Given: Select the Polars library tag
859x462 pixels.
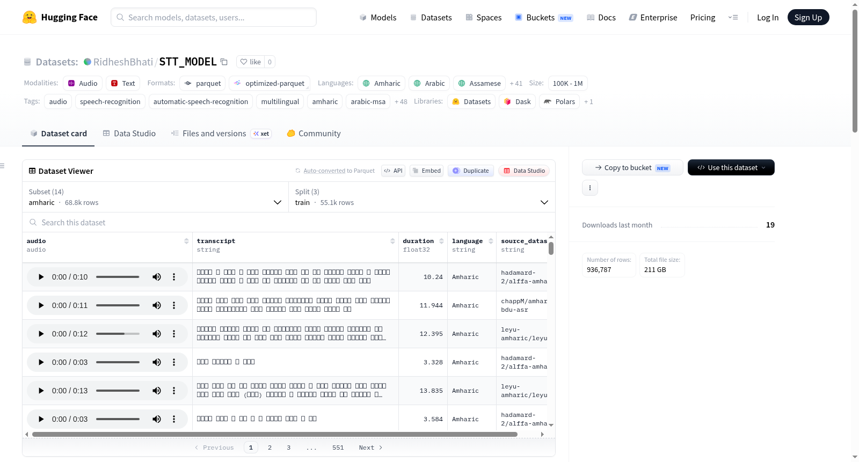Looking at the screenshot, I should click(x=559, y=101).
